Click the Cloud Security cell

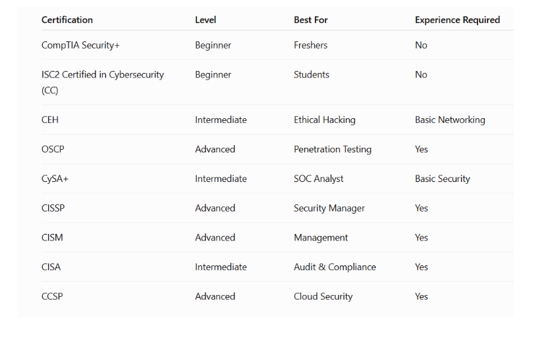point(323,296)
